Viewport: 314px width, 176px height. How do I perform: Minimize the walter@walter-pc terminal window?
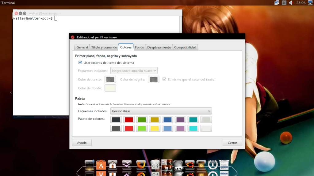pyautogui.click(x=21, y=13)
